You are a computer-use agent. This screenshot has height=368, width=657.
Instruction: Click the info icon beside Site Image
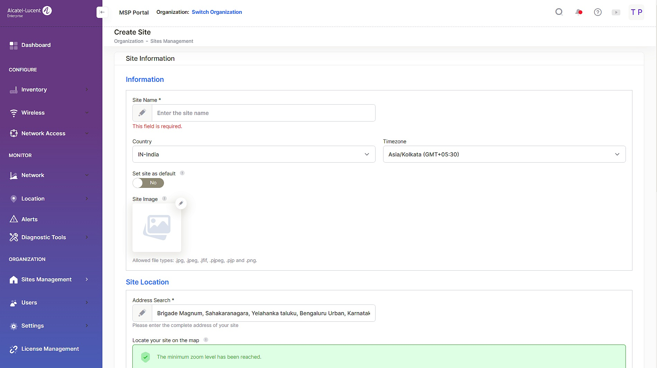coord(165,198)
